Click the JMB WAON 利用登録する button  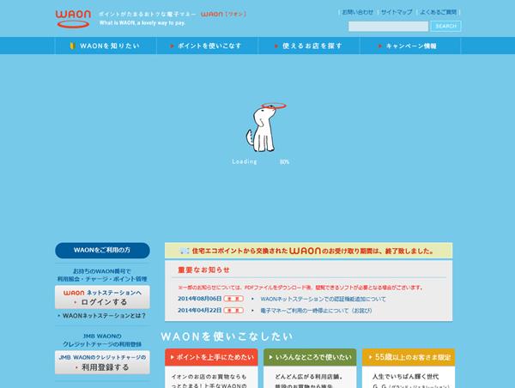click(102, 362)
